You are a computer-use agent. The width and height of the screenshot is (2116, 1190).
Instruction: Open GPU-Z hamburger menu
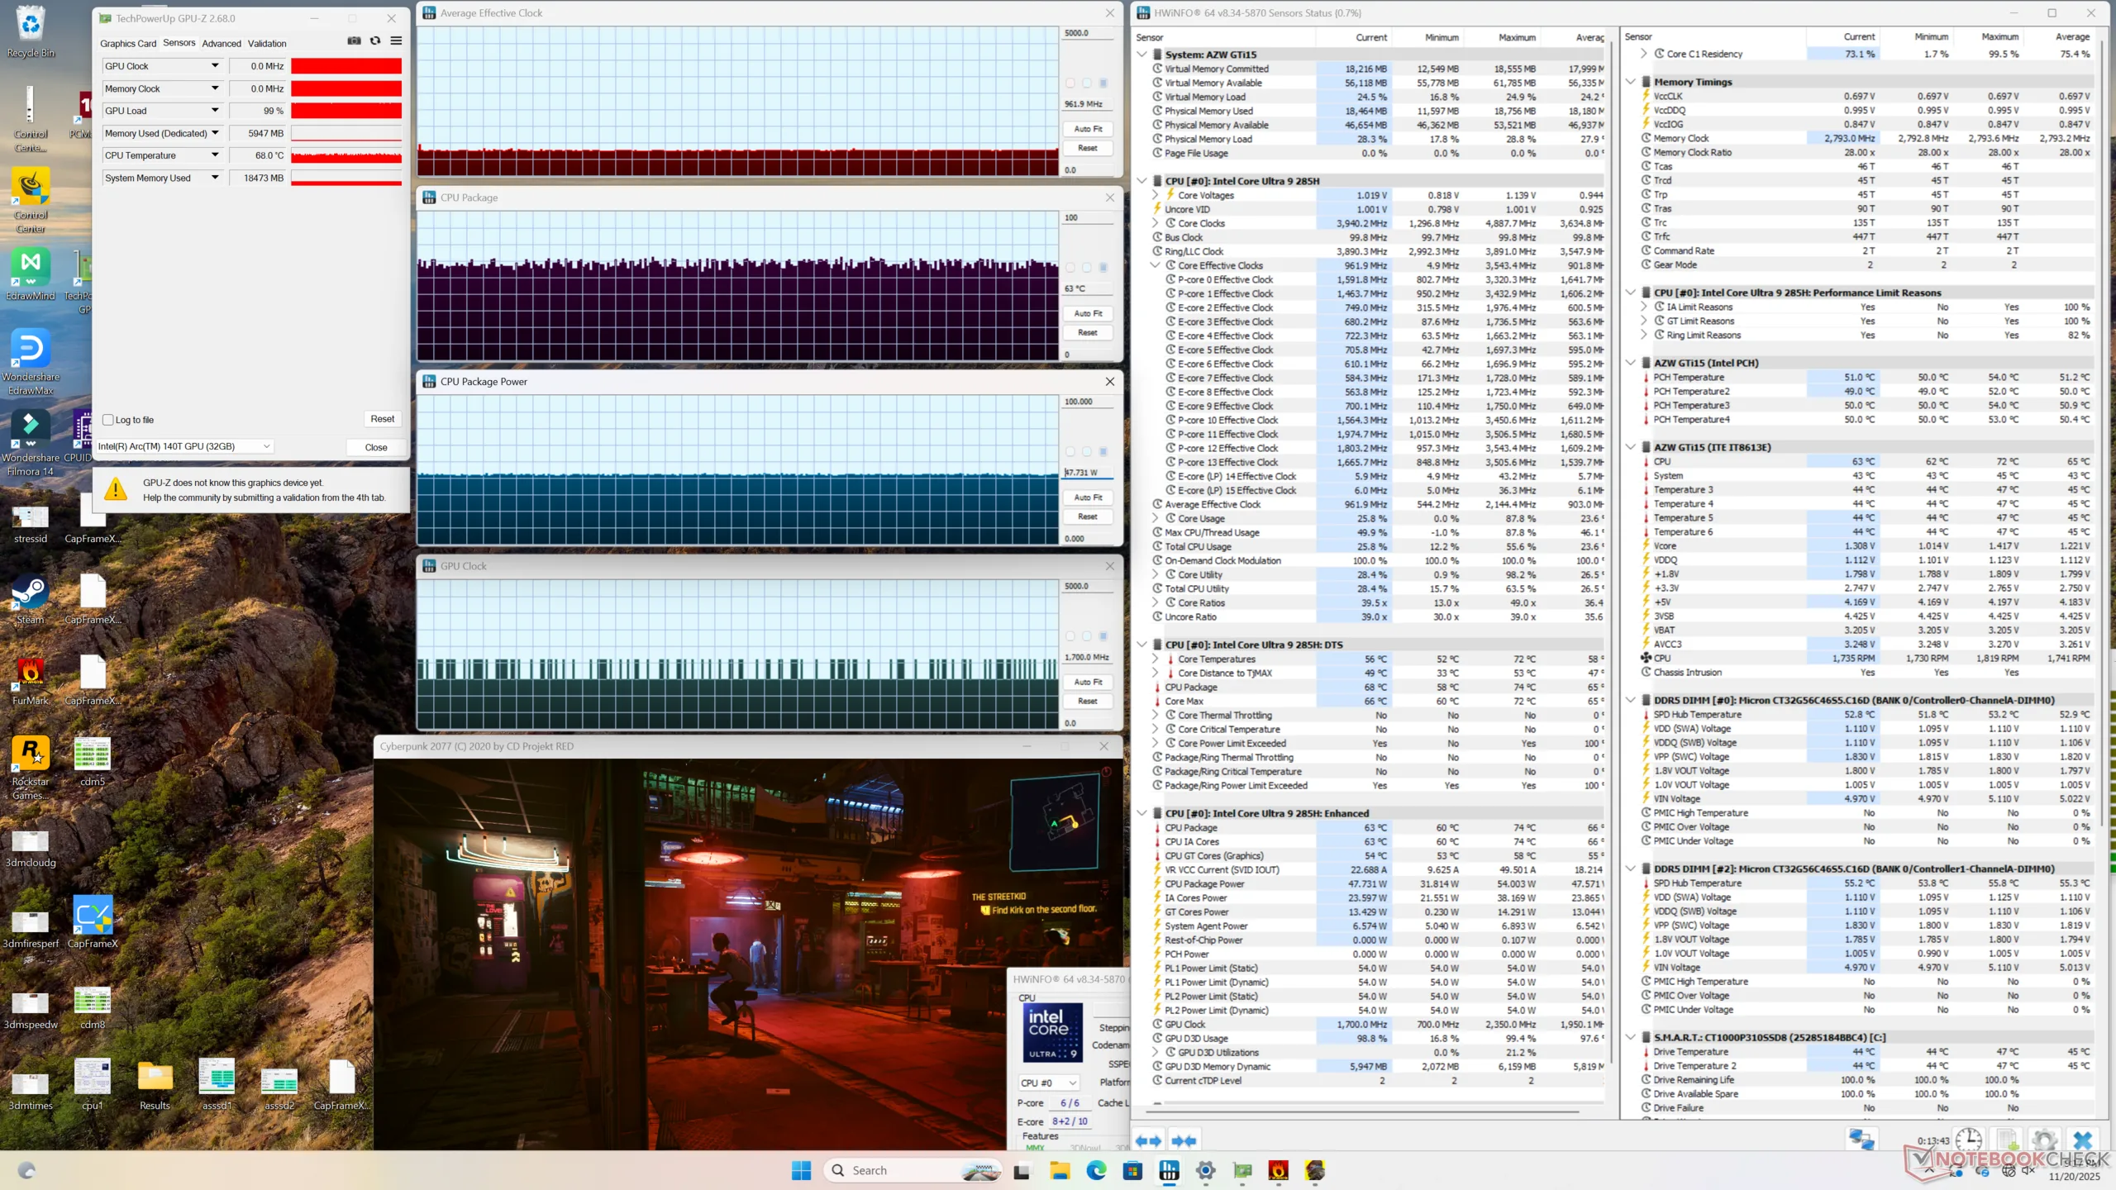397,41
